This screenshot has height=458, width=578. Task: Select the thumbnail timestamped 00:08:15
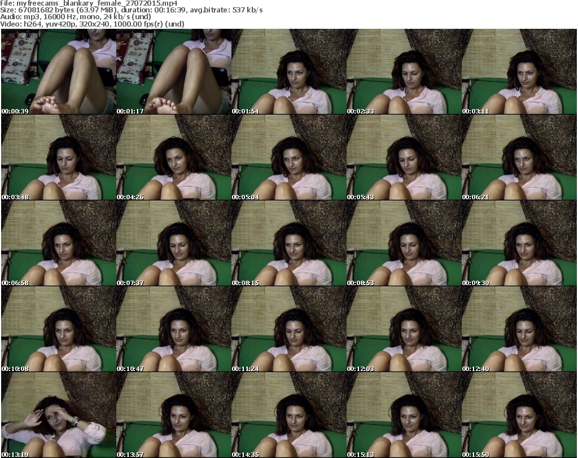click(x=289, y=243)
